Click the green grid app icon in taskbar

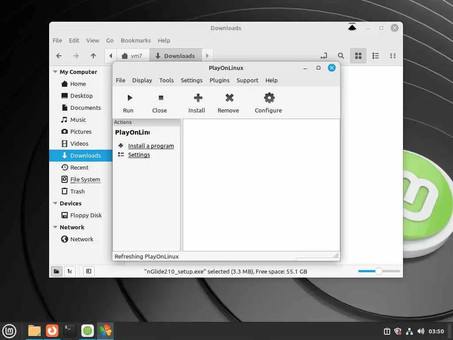point(88,331)
